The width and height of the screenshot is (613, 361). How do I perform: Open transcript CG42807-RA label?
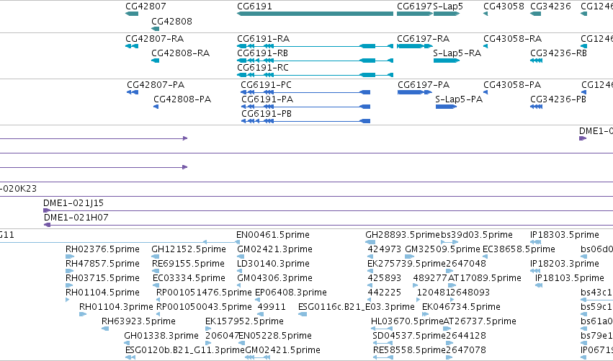pyautogui.click(x=154, y=39)
